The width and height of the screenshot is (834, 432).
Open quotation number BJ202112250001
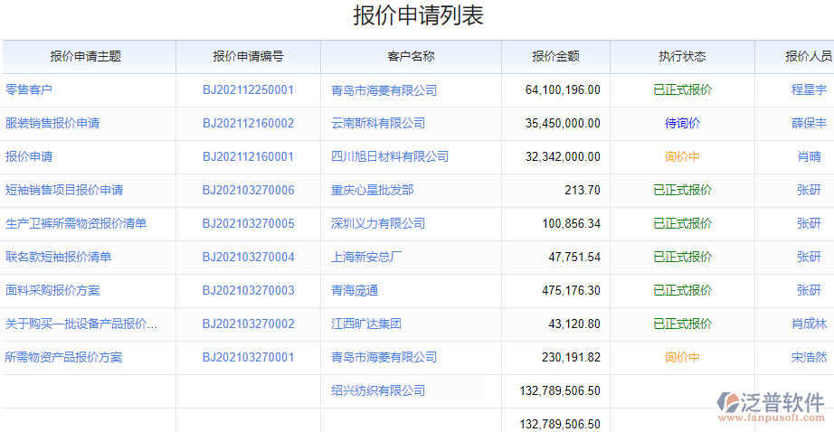pyautogui.click(x=248, y=89)
